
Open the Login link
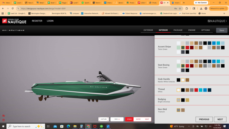click(x=50, y=21)
